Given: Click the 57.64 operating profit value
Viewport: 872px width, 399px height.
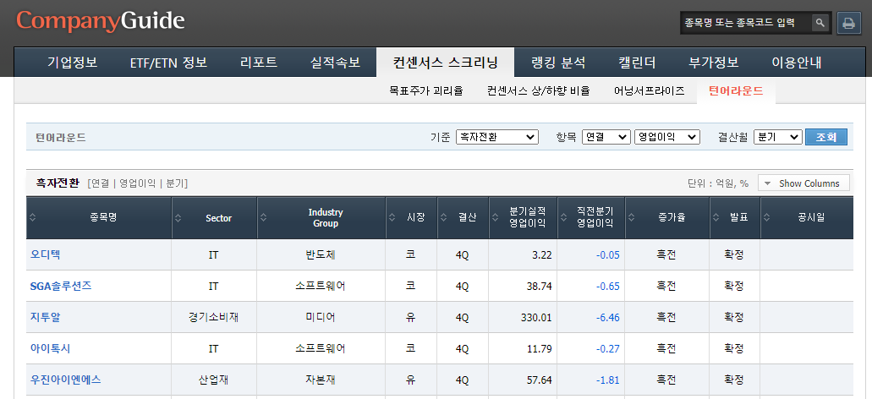Looking at the screenshot, I should (539, 380).
